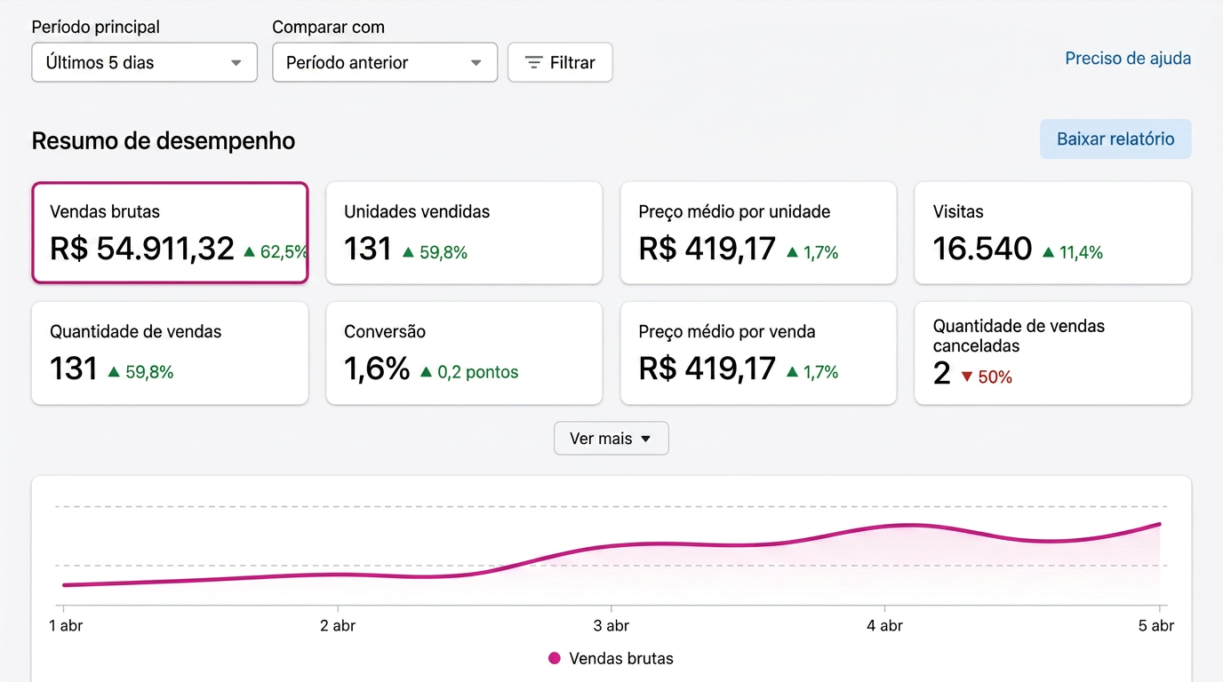Click the 16.540 visits value
1223x682 pixels.
[982, 249]
